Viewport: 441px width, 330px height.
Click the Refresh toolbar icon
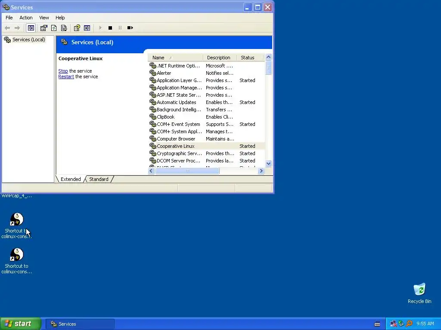coord(54,28)
